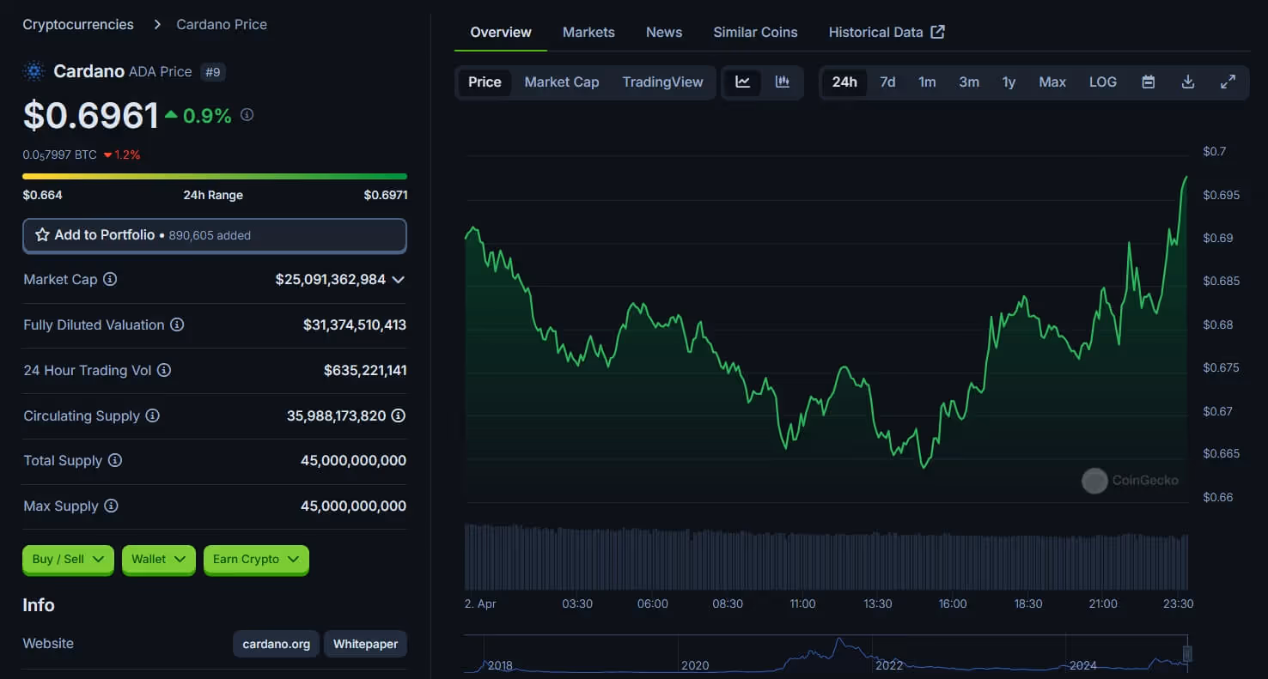The width and height of the screenshot is (1268, 679).
Task: Select the Price chart view
Action: (485, 82)
